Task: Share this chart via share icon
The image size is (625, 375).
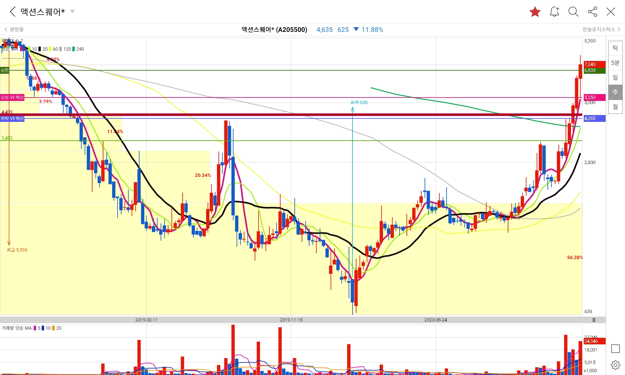Action: 592,12
